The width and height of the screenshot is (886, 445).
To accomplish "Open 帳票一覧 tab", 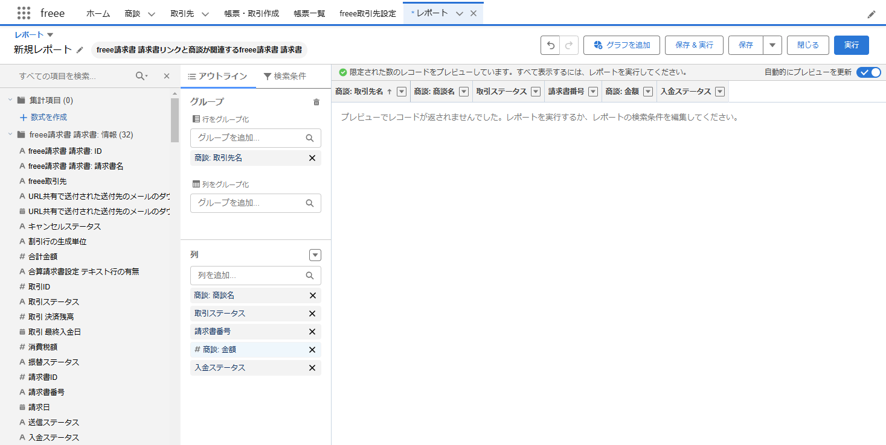I will (309, 13).
